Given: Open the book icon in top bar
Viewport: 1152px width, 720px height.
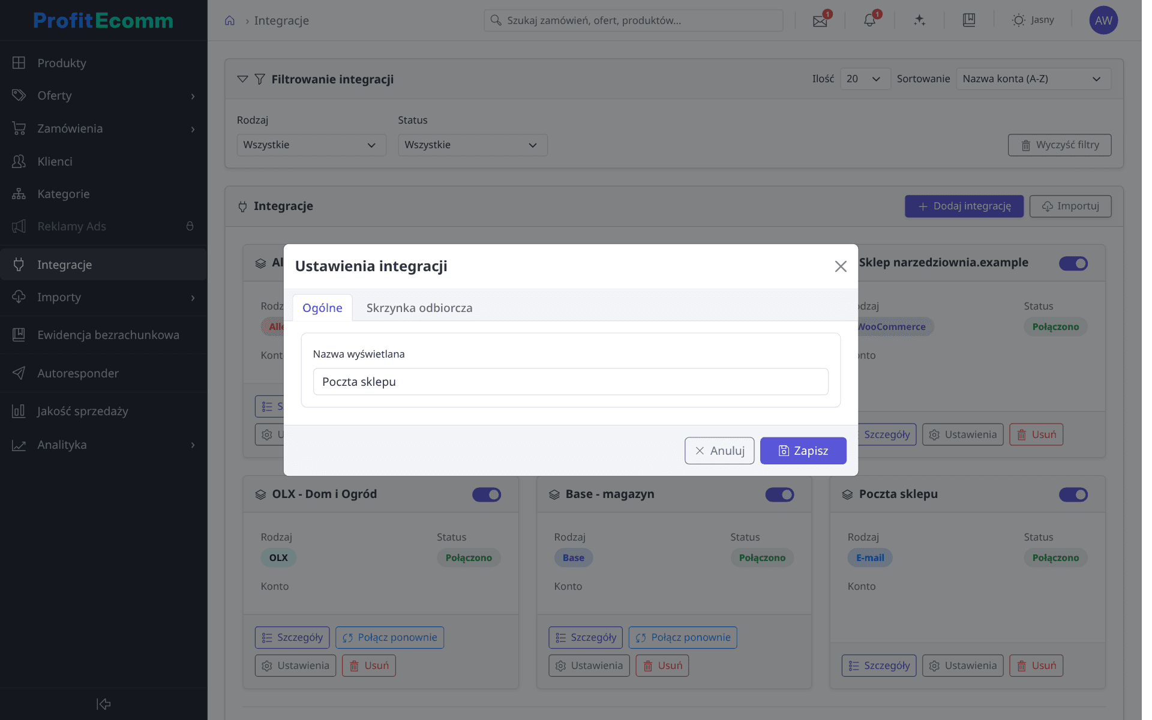Looking at the screenshot, I should tap(969, 20).
